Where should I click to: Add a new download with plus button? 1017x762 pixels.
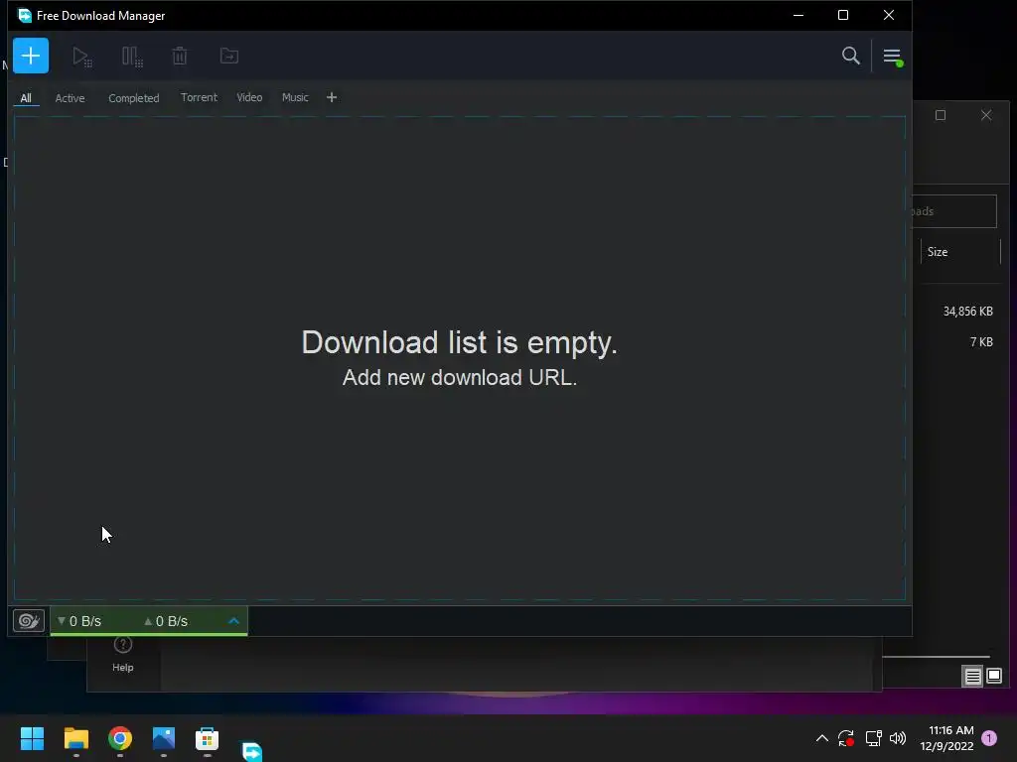click(31, 56)
